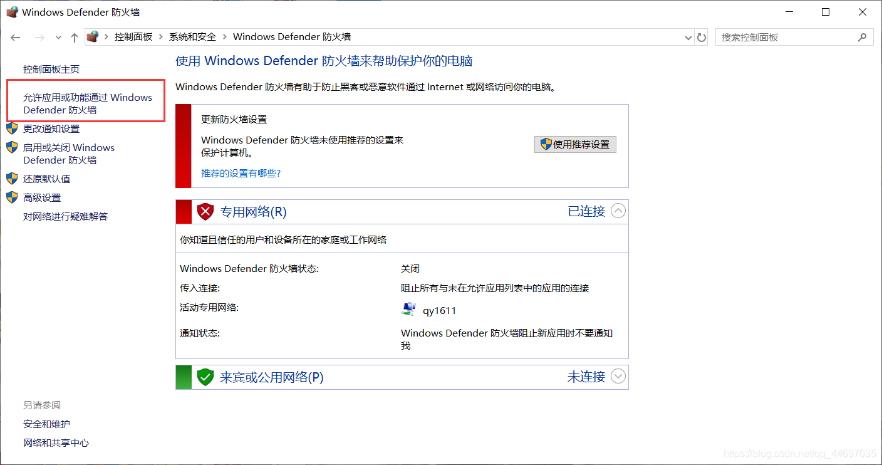This screenshot has width=882, height=465.
Task: Click the 你知道且信任的用户和设备所在的家庭或工作网络 description
Action: [x=283, y=239]
